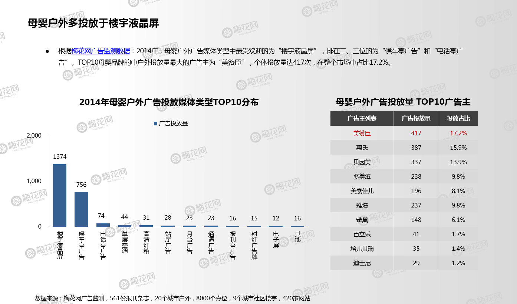This screenshot has width=517, height=304.
Task: Click the 337 cell in 贝因美 row
Action: click(x=416, y=162)
